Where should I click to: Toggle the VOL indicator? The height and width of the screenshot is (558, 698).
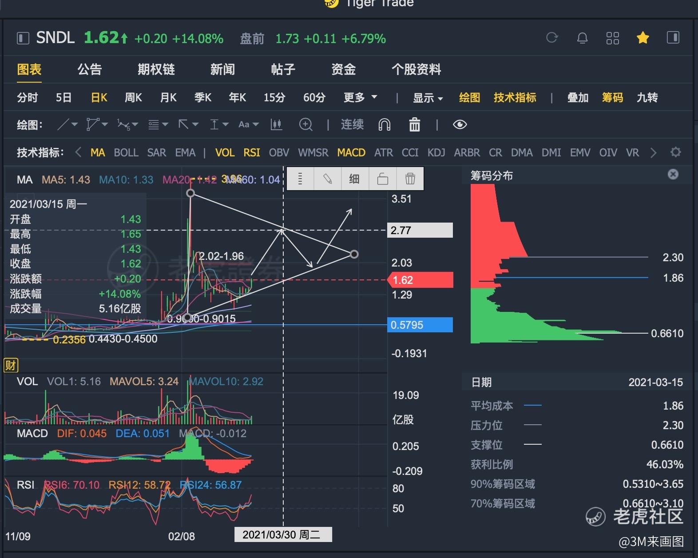[x=225, y=152]
